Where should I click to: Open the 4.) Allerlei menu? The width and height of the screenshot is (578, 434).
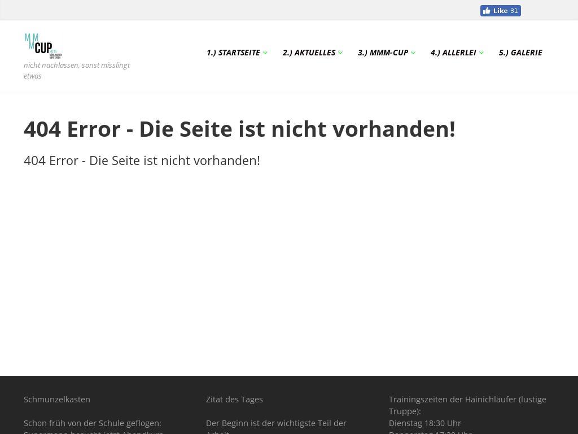[453, 53]
